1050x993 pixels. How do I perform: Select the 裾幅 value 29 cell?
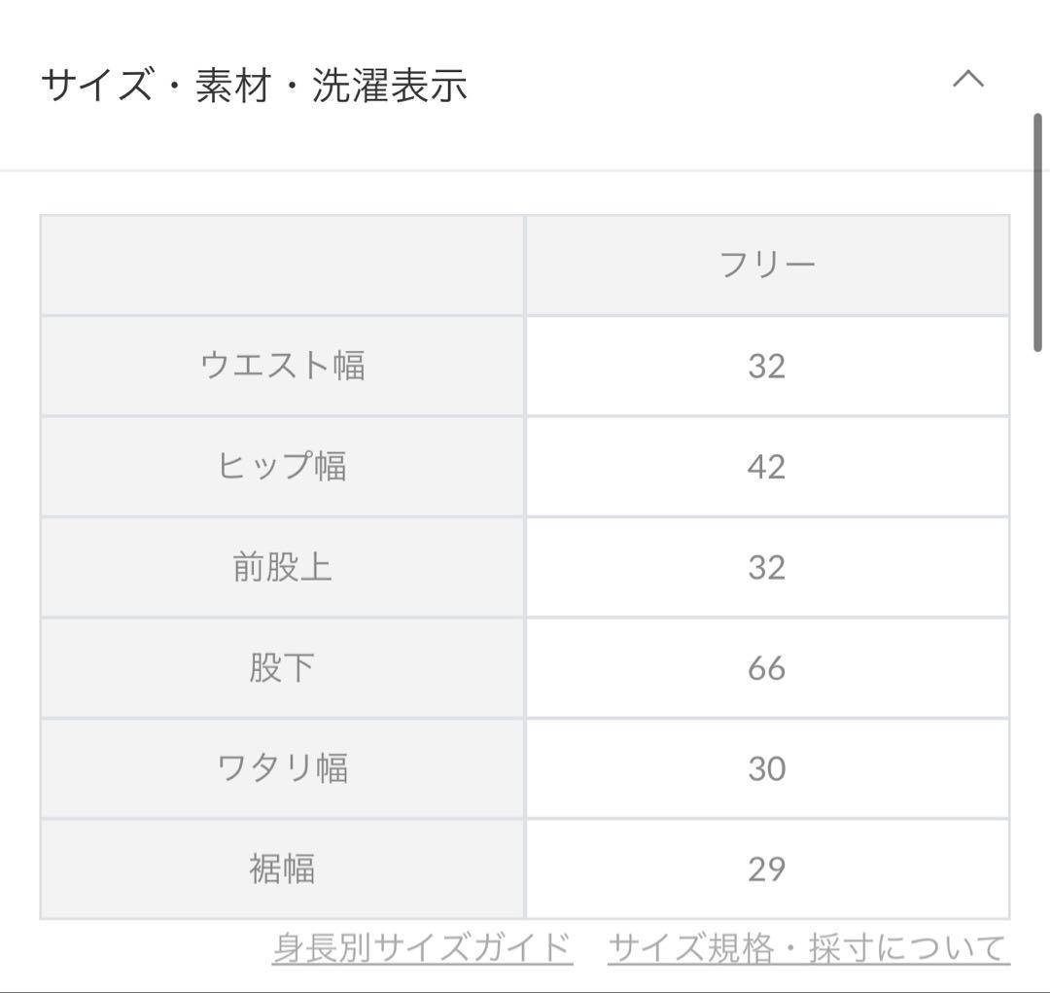pos(767,869)
